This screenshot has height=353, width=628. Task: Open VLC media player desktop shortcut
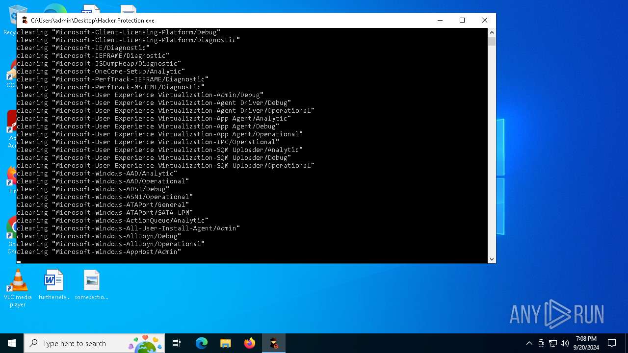tap(18, 288)
